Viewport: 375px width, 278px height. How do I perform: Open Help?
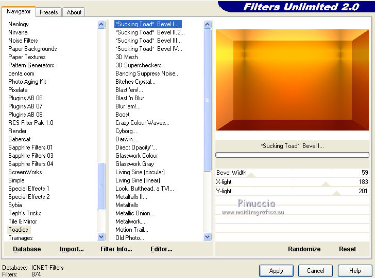355,271
